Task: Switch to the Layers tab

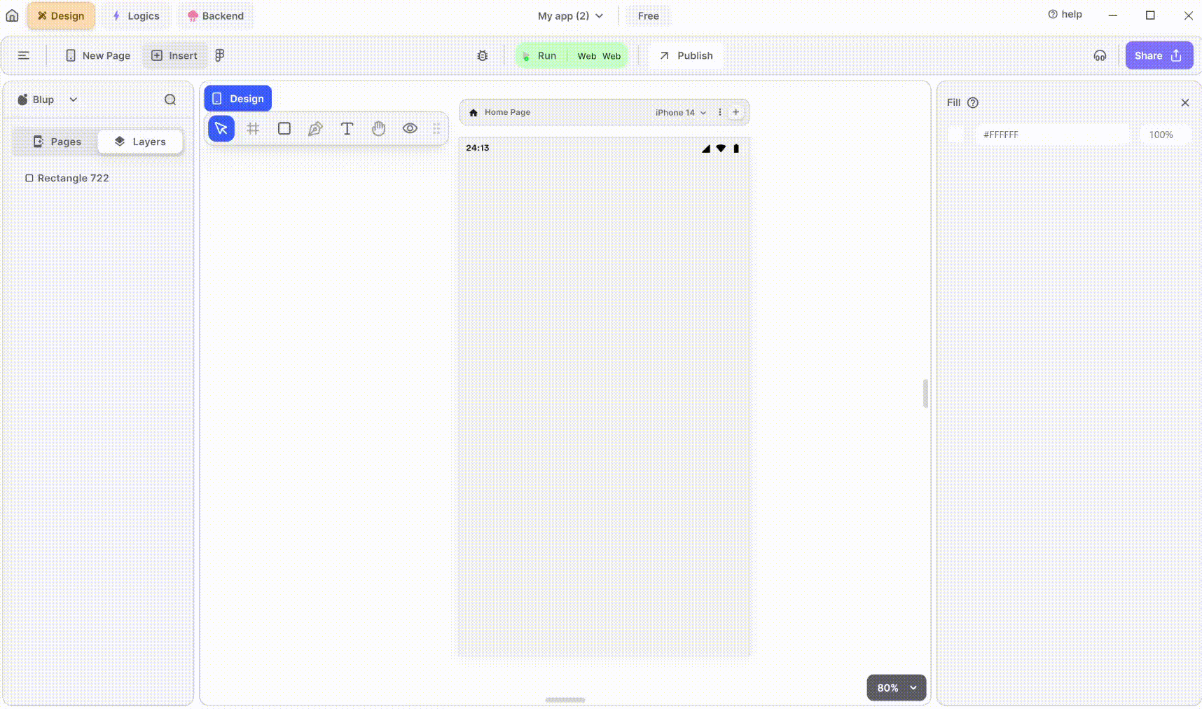Action: tap(139, 141)
